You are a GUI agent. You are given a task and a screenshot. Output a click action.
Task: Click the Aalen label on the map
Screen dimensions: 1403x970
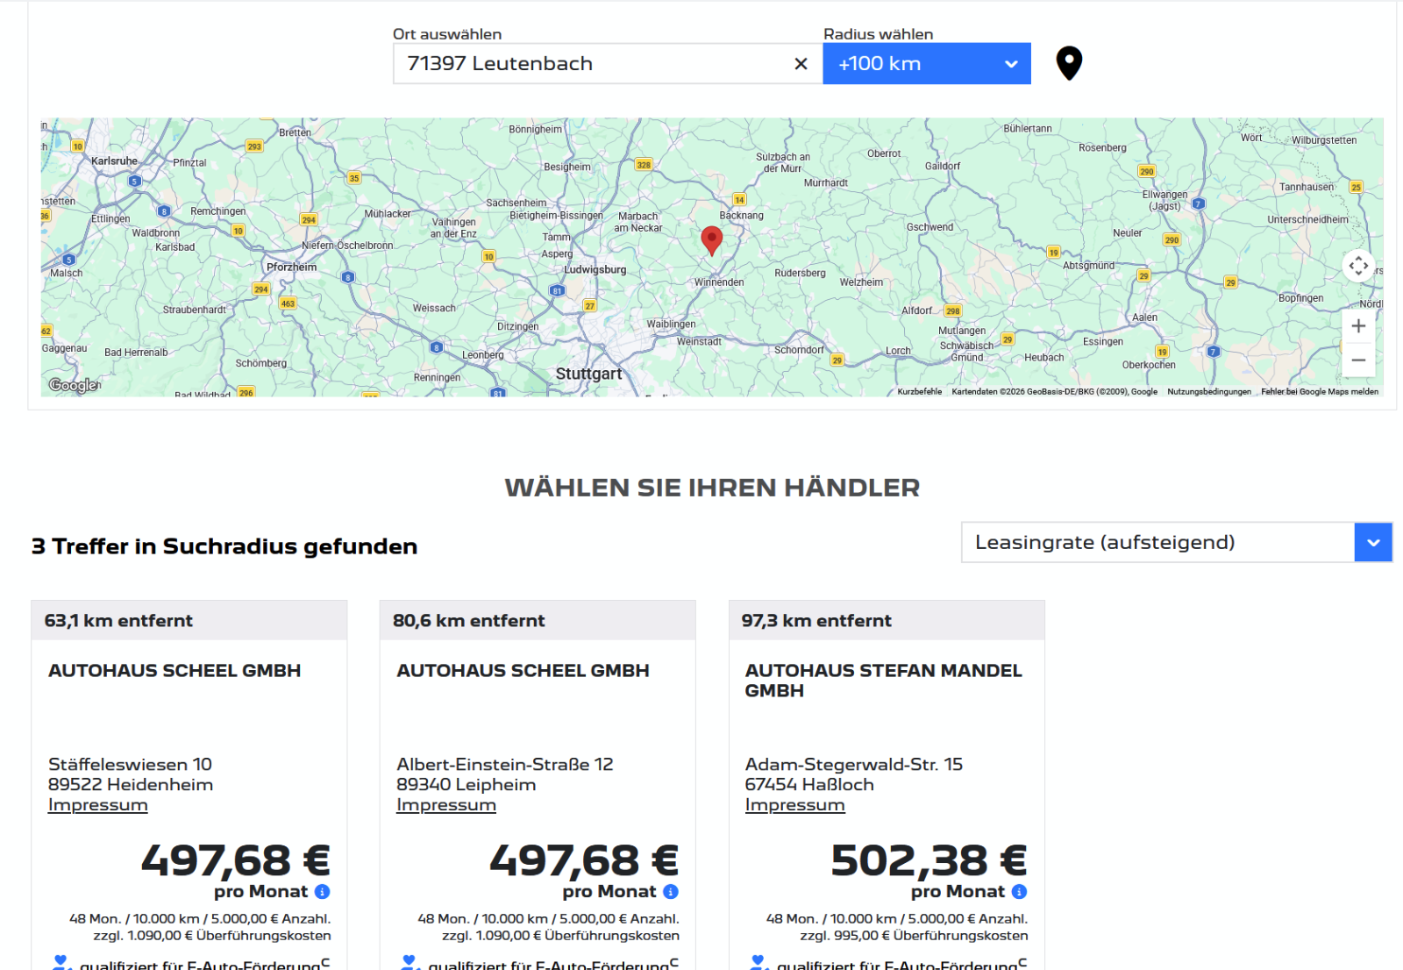pos(1144,317)
